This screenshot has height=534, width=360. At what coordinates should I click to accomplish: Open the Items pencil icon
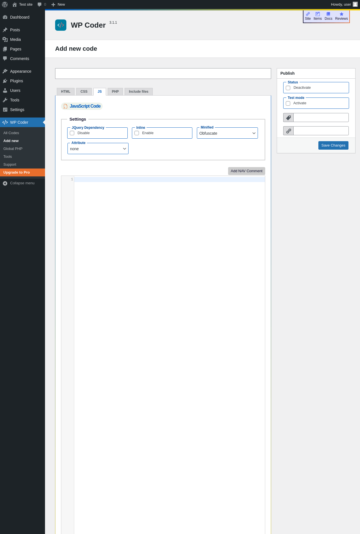coord(318,14)
